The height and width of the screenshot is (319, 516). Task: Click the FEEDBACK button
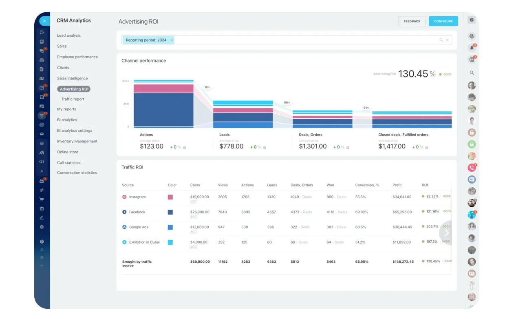click(412, 21)
